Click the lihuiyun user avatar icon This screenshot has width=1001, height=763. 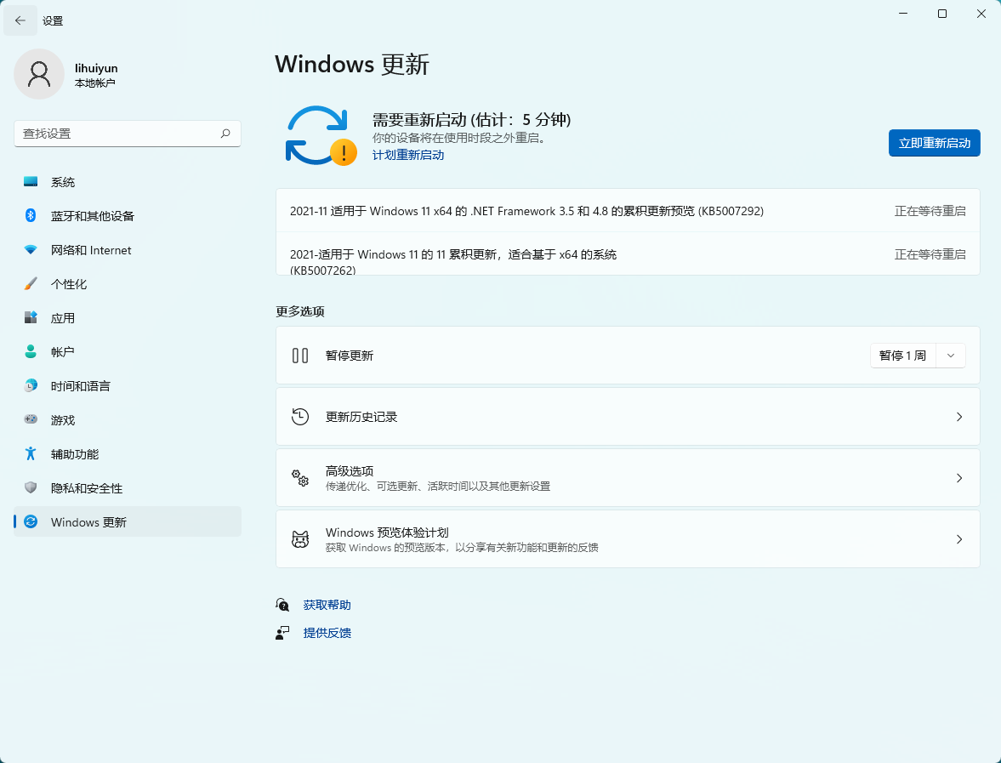[39, 74]
